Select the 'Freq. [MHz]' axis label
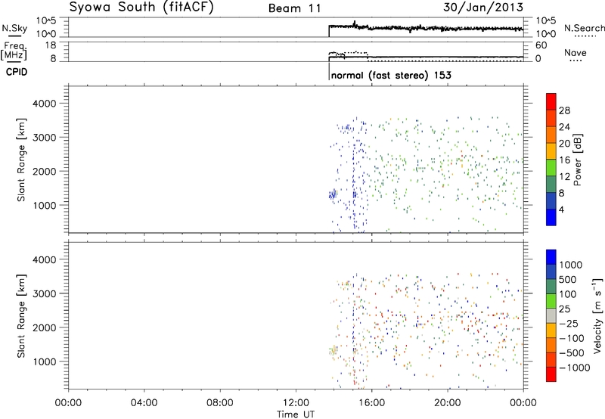 14,51
